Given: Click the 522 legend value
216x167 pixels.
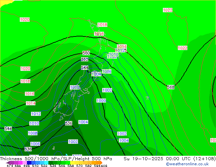Looking at the screenshot, I should coord(44,166).
